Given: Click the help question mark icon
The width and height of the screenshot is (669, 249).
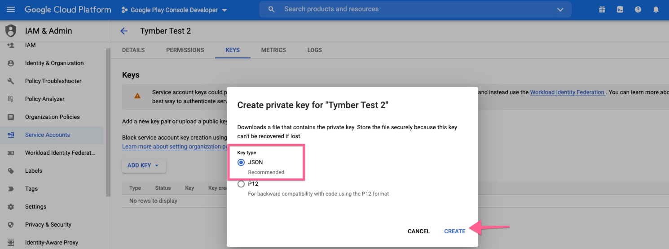Looking at the screenshot, I should coord(638,9).
